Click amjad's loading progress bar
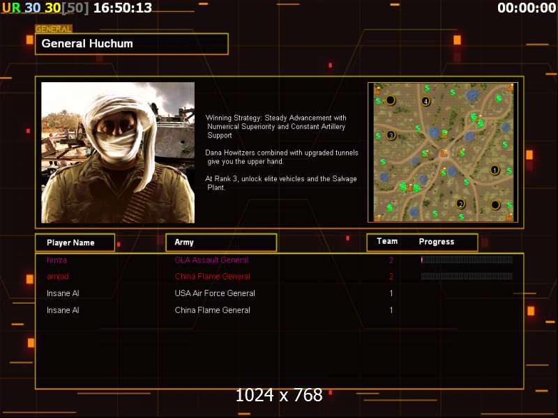The width and height of the screenshot is (558, 418). (x=467, y=276)
